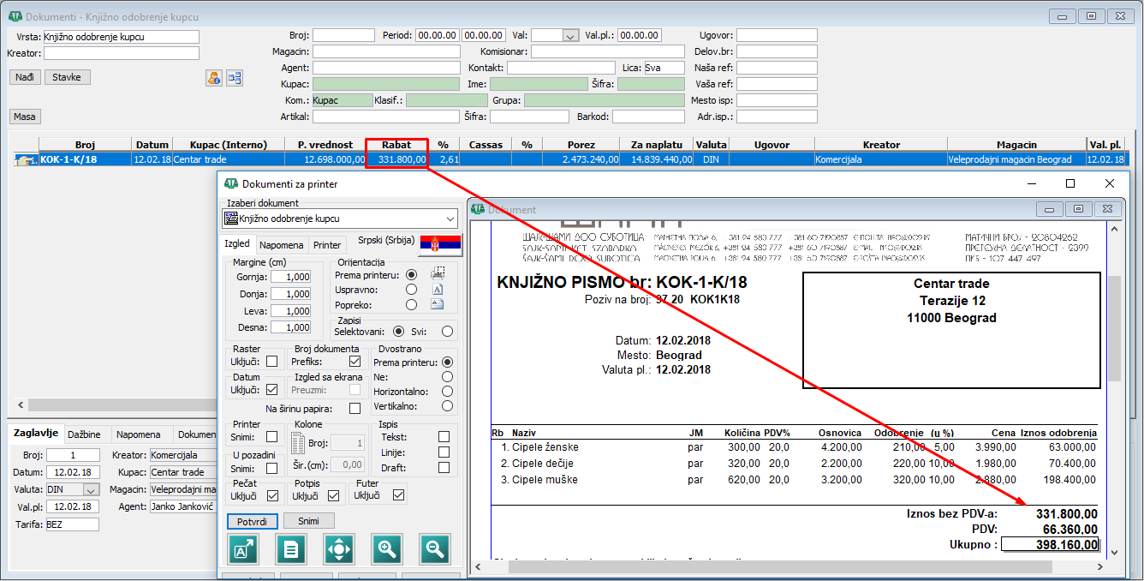Zoom out using the magnifier minus icon
The height and width of the screenshot is (581, 1144).
[435, 548]
